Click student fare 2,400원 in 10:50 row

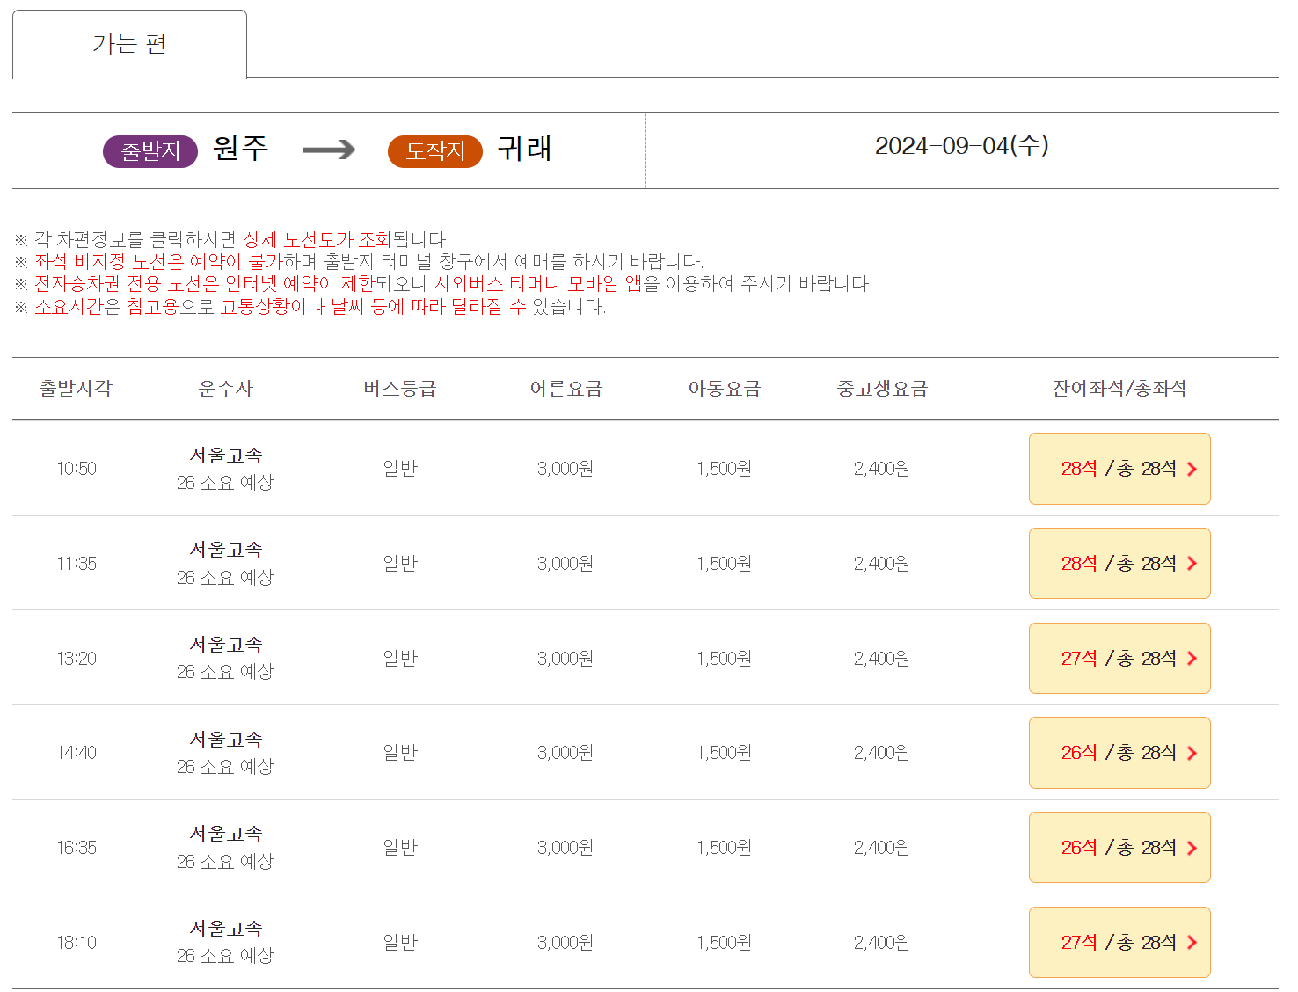point(882,469)
